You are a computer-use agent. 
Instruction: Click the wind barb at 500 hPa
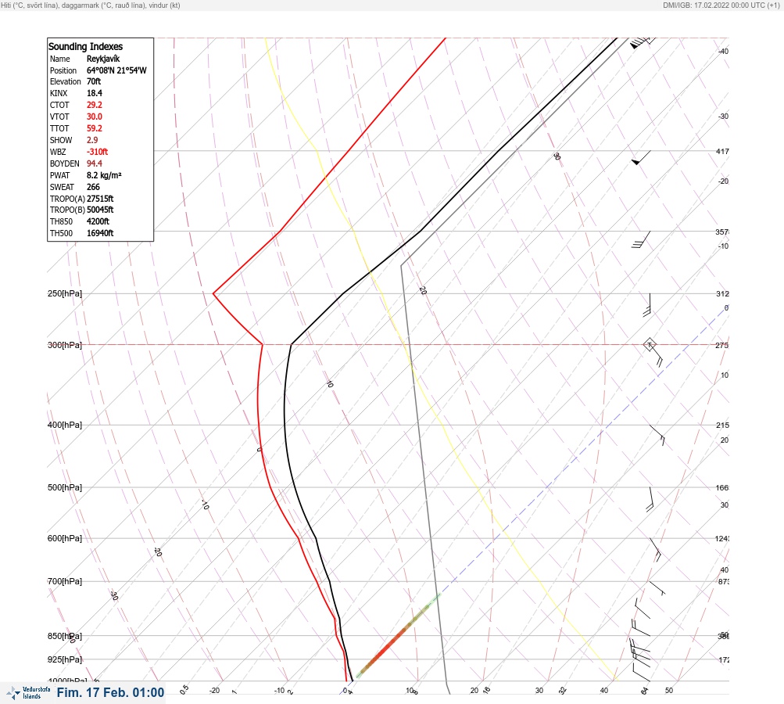[650, 499]
